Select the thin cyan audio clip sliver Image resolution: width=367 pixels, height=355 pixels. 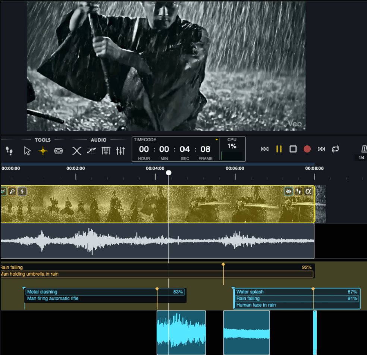[x=315, y=333]
